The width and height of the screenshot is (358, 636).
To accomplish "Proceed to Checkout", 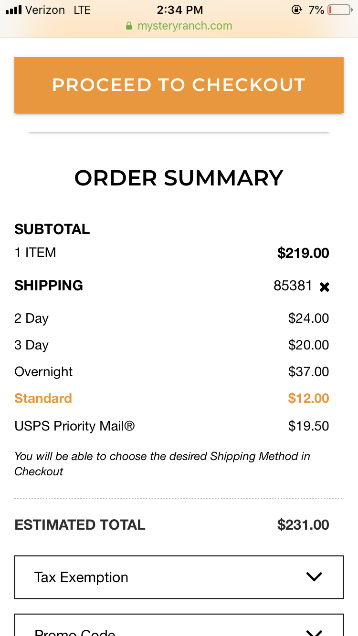I will point(179,85).
